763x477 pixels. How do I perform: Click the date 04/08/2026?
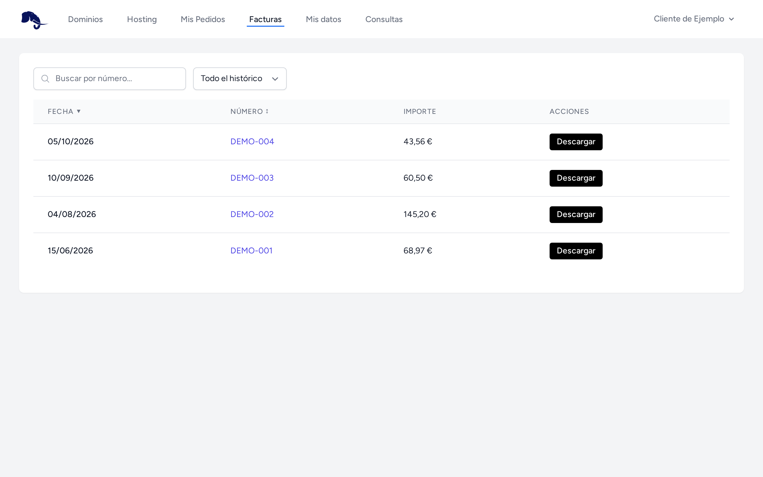[72, 214]
